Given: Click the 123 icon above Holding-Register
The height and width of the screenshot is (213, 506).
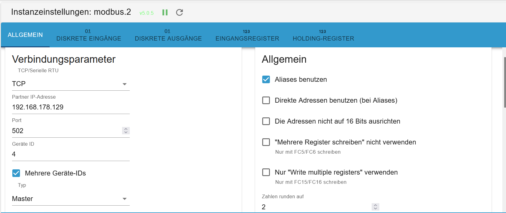Looking at the screenshot, I should point(323,31).
